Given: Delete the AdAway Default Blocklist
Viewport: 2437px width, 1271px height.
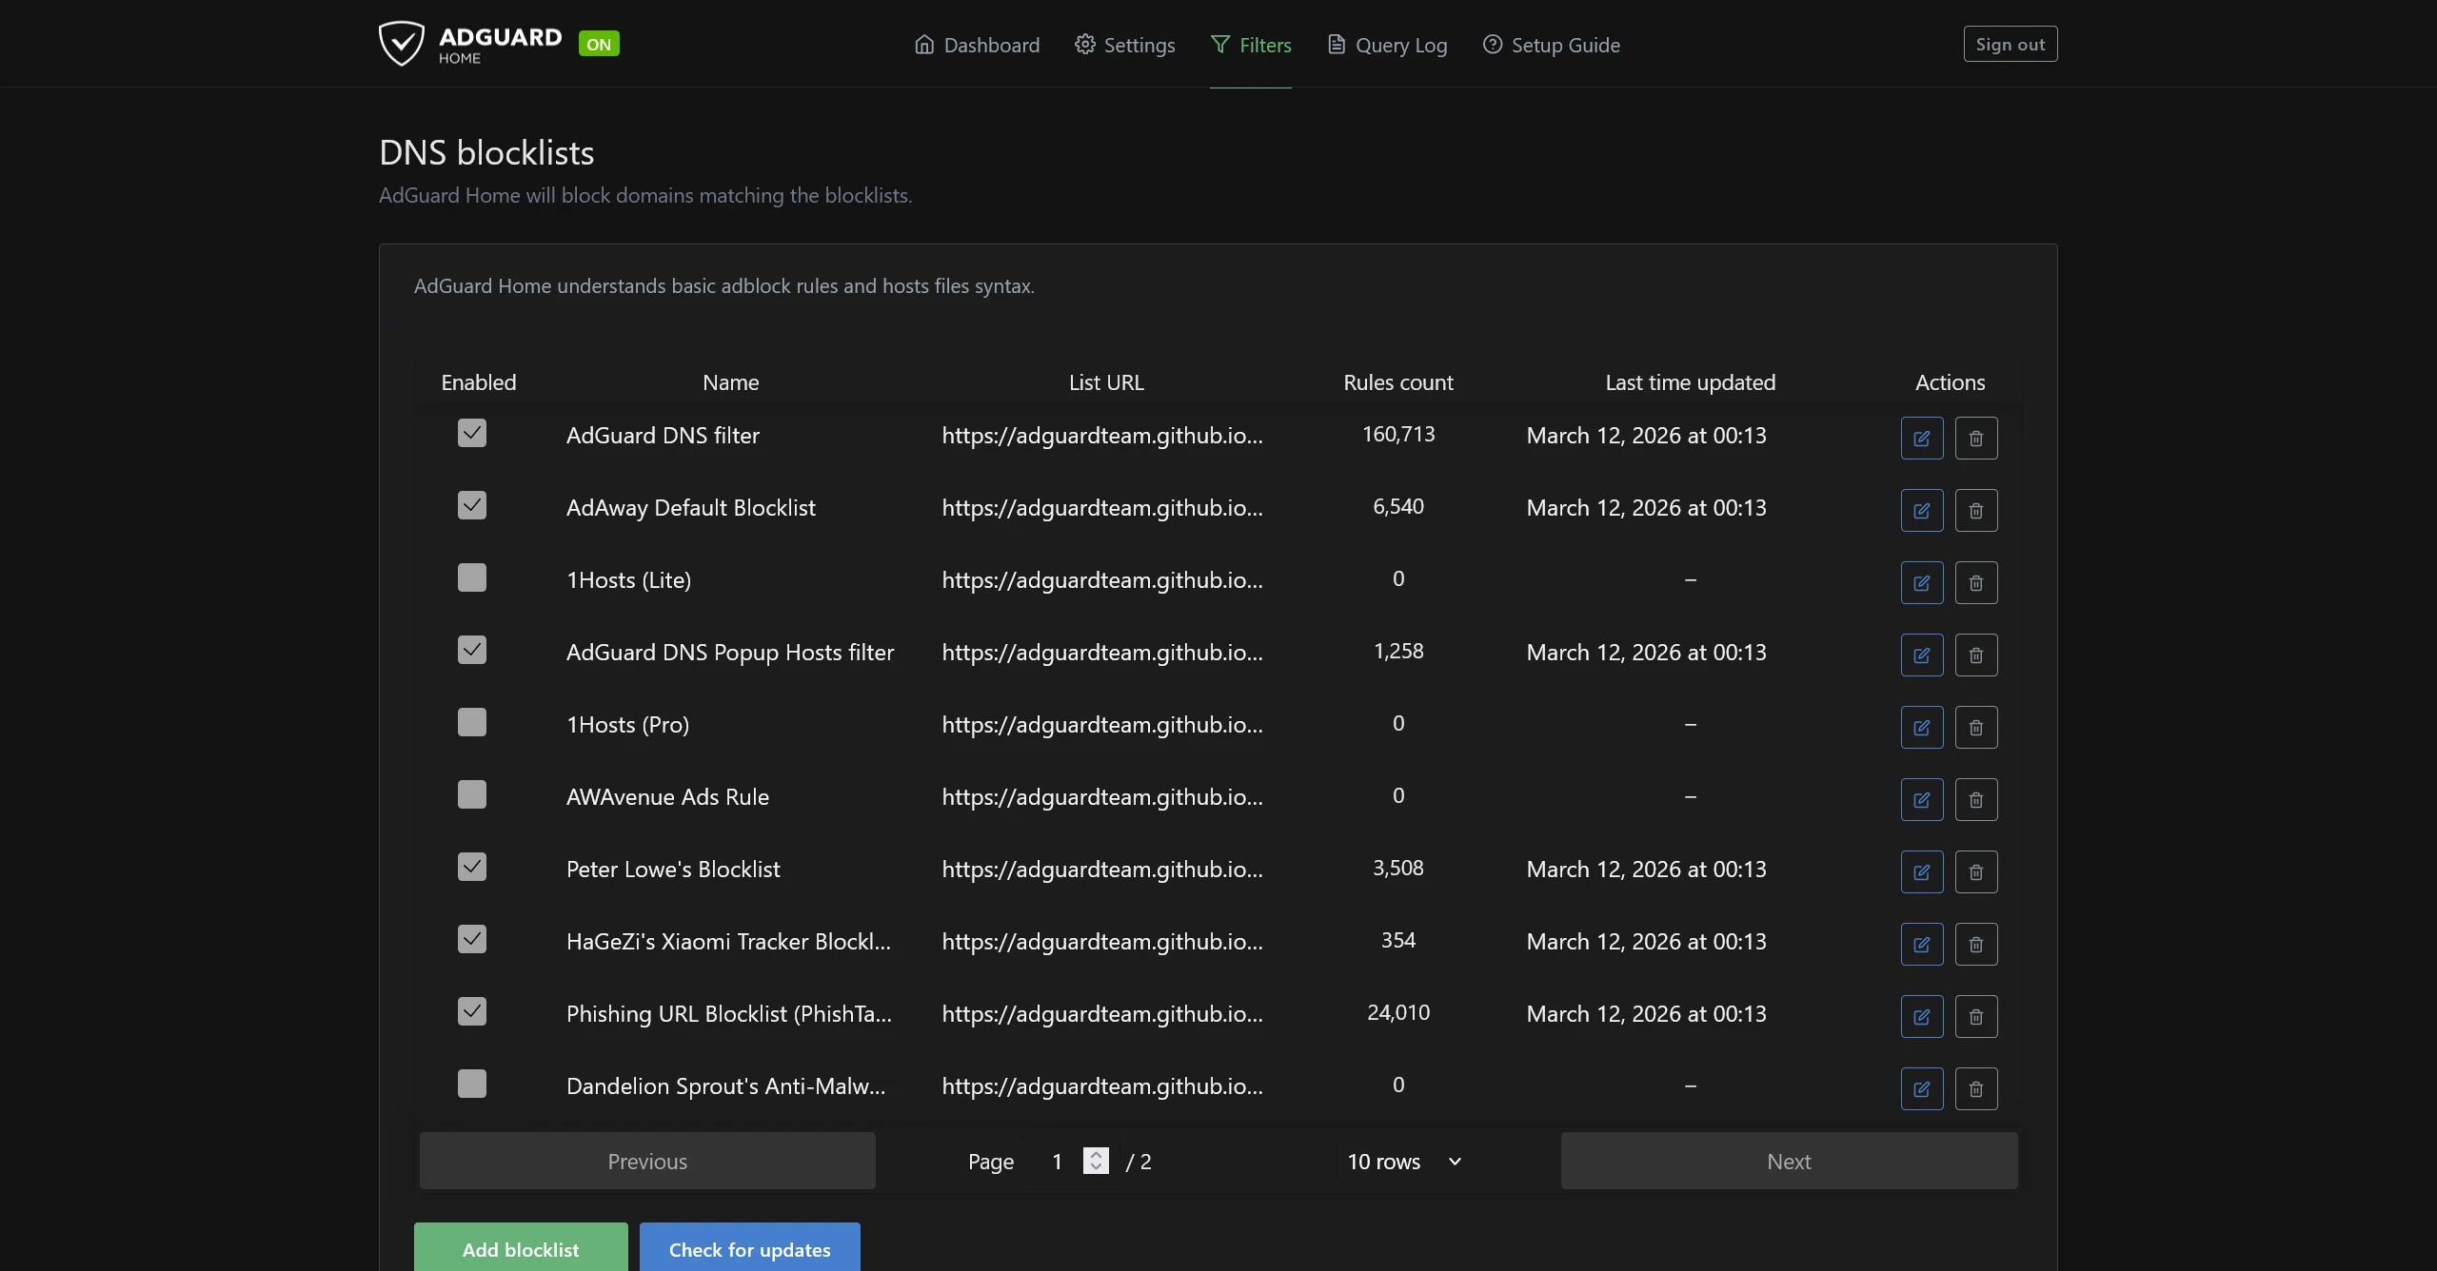Looking at the screenshot, I should (1976, 510).
